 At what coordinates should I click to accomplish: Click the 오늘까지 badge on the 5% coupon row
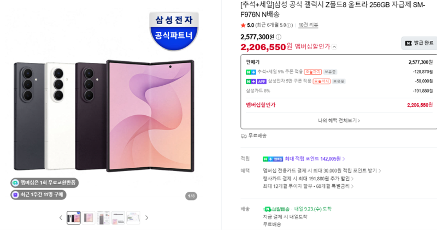(x=312, y=72)
